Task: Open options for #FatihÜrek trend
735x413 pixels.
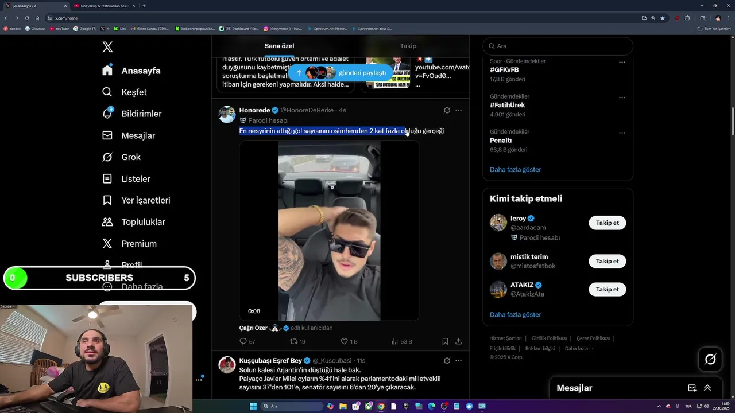Action: point(622,98)
